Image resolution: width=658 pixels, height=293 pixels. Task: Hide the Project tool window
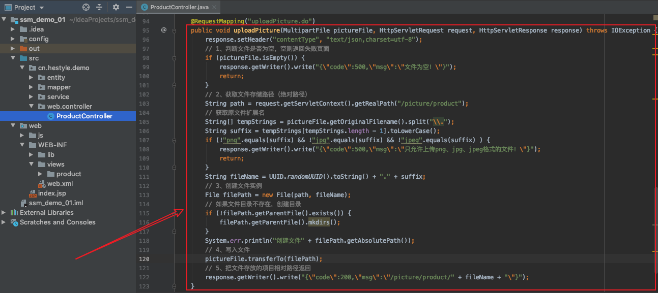[x=129, y=7]
